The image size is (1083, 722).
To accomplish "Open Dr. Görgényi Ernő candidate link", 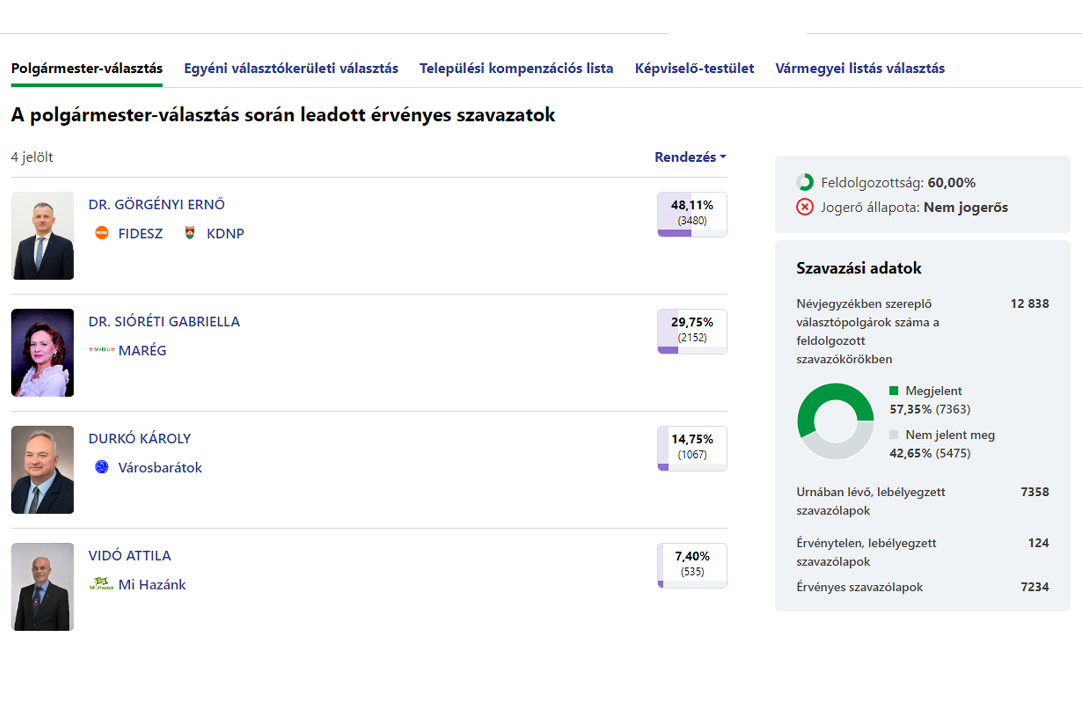I will point(156,204).
